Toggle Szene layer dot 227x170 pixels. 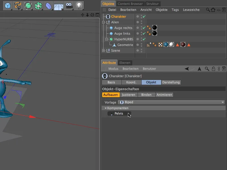coord(138,50)
